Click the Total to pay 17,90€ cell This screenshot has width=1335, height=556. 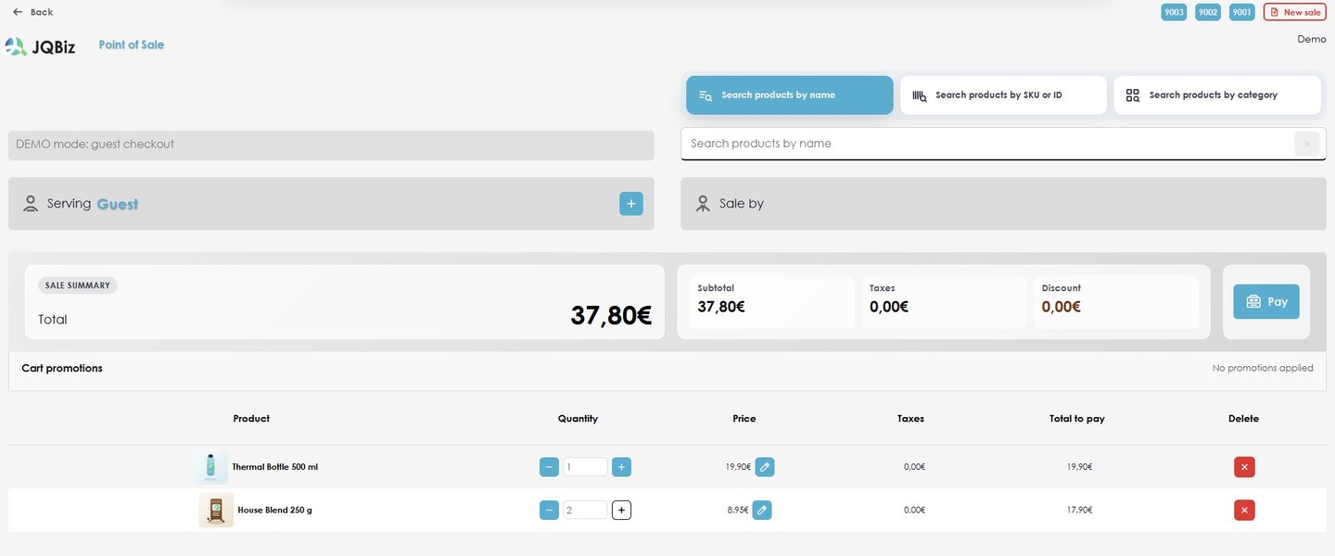tap(1079, 510)
